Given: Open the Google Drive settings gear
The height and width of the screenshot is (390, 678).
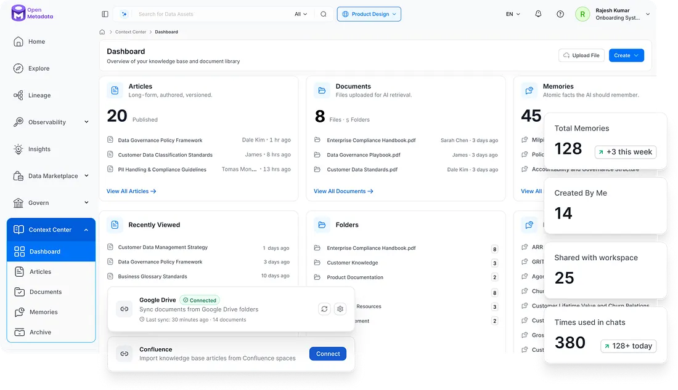Looking at the screenshot, I should 340,309.
